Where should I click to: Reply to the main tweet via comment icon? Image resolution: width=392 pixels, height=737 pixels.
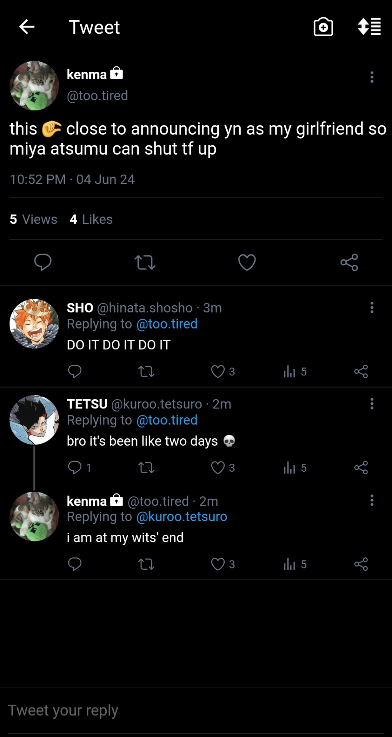pyautogui.click(x=43, y=263)
